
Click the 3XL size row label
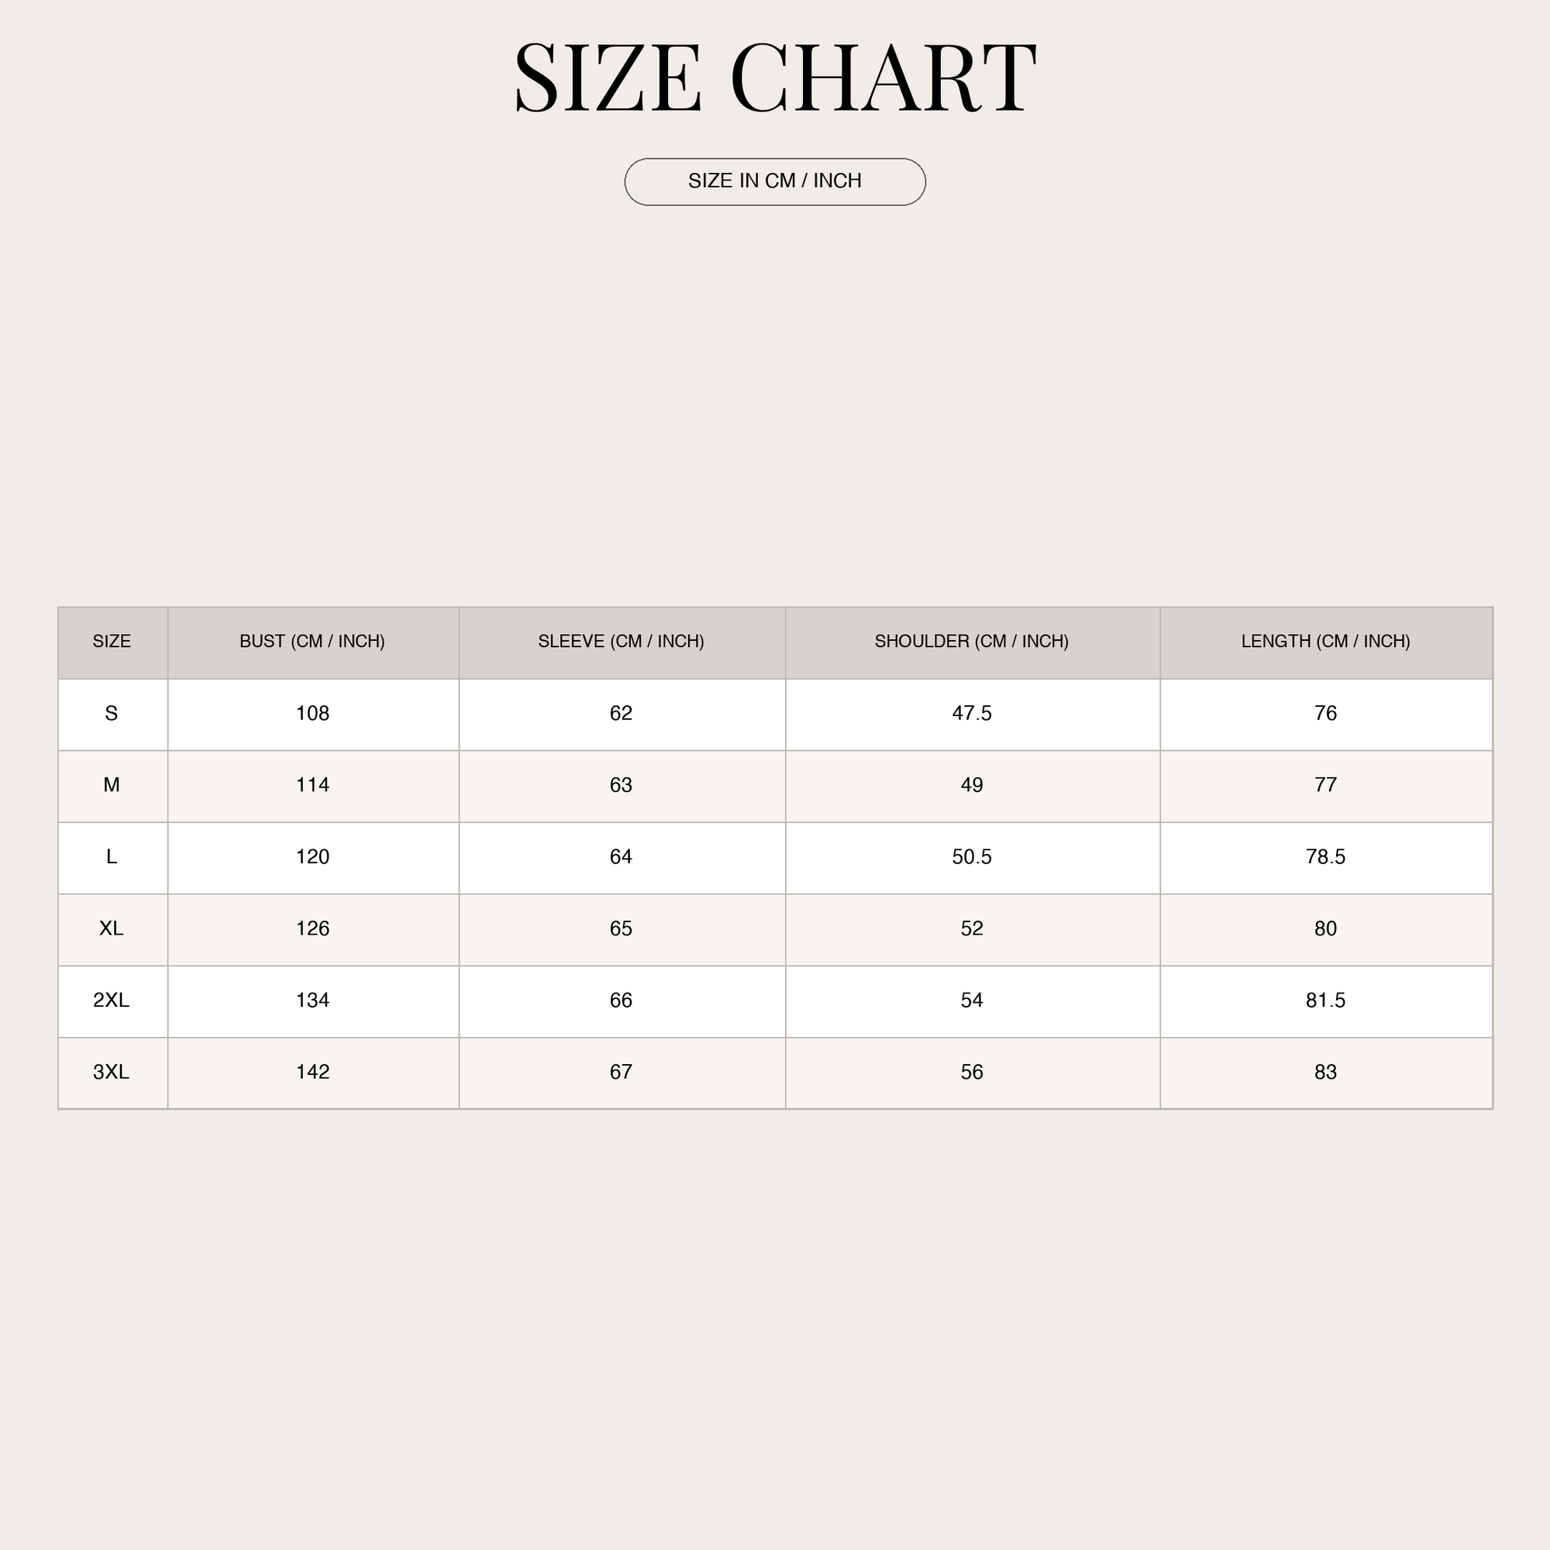pyautogui.click(x=112, y=1072)
